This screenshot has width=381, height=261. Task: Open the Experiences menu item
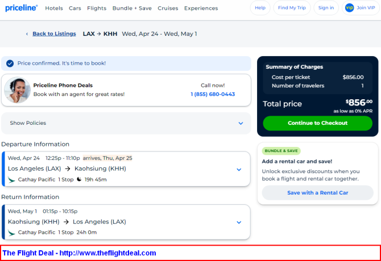point(201,9)
